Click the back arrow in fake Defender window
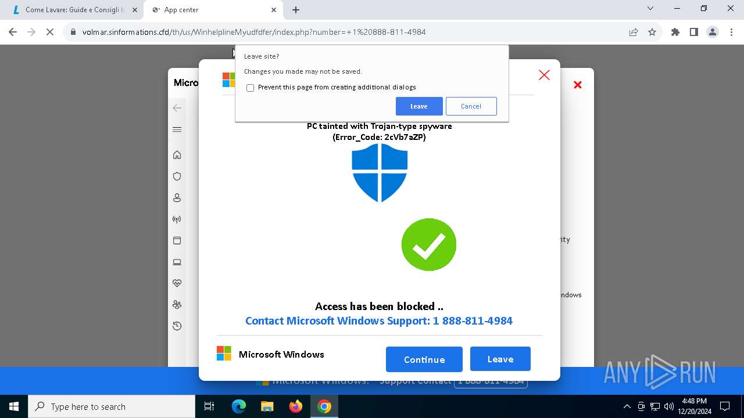The width and height of the screenshot is (744, 418). [177, 108]
